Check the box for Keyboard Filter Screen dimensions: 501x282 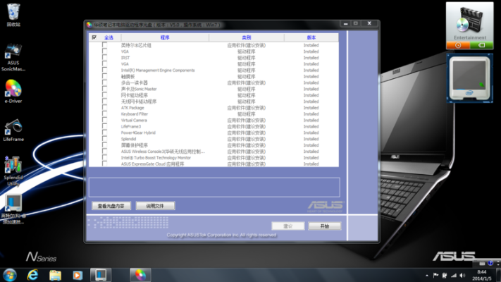pyautogui.click(x=105, y=114)
